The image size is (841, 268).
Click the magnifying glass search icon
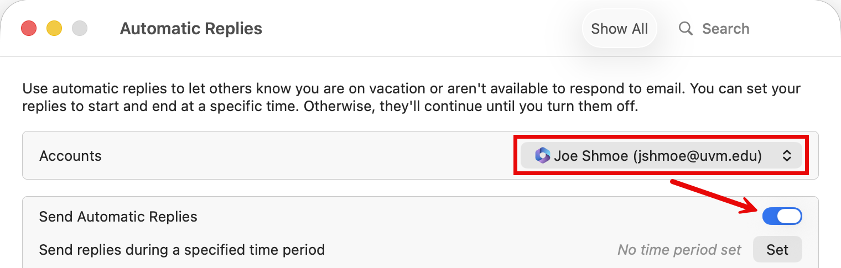686,29
